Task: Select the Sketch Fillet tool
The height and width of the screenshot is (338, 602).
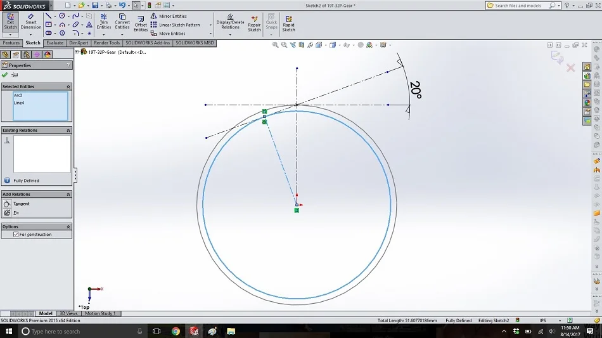Action: click(x=75, y=34)
